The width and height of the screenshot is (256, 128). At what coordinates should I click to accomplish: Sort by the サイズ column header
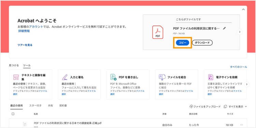click(x=230, y=114)
